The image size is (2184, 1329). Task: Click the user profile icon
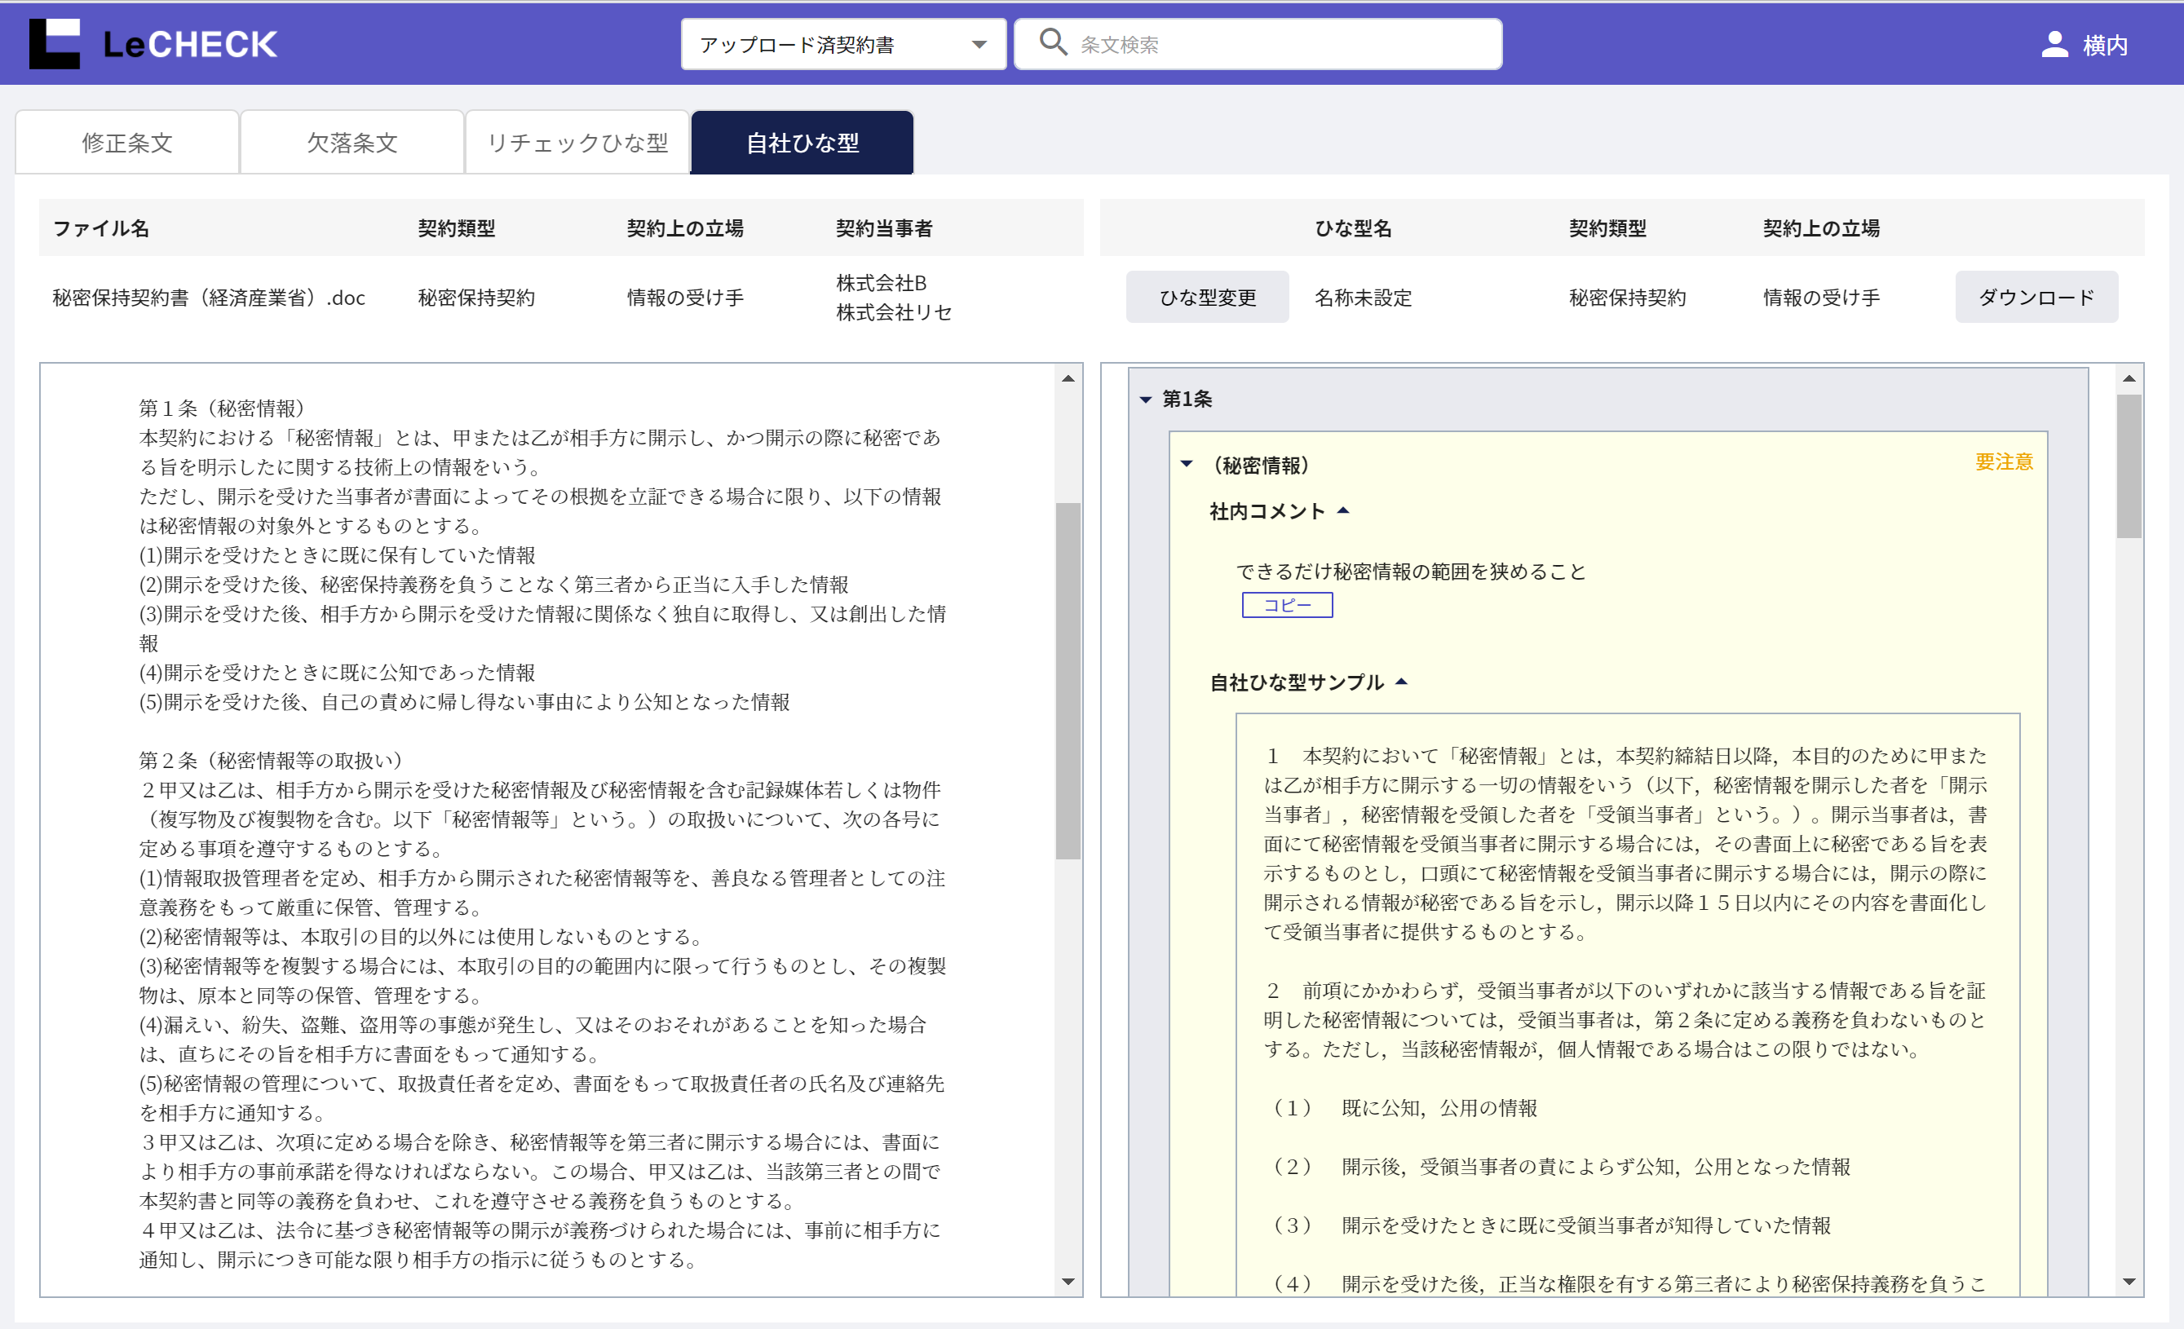click(x=2054, y=44)
